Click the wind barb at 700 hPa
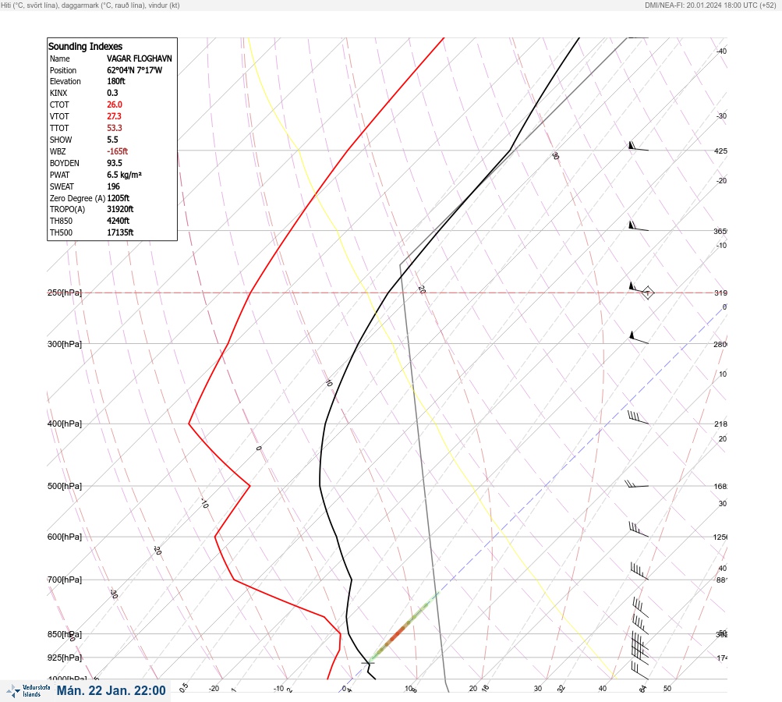782x702 pixels. (639, 571)
